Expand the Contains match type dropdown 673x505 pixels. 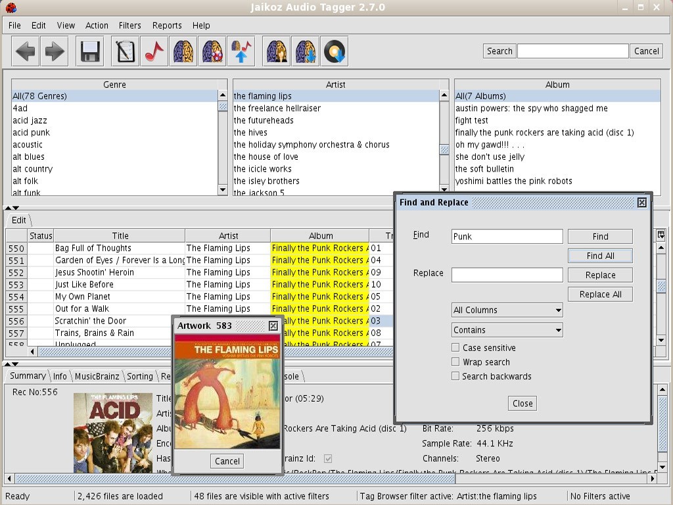(x=507, y=330)
